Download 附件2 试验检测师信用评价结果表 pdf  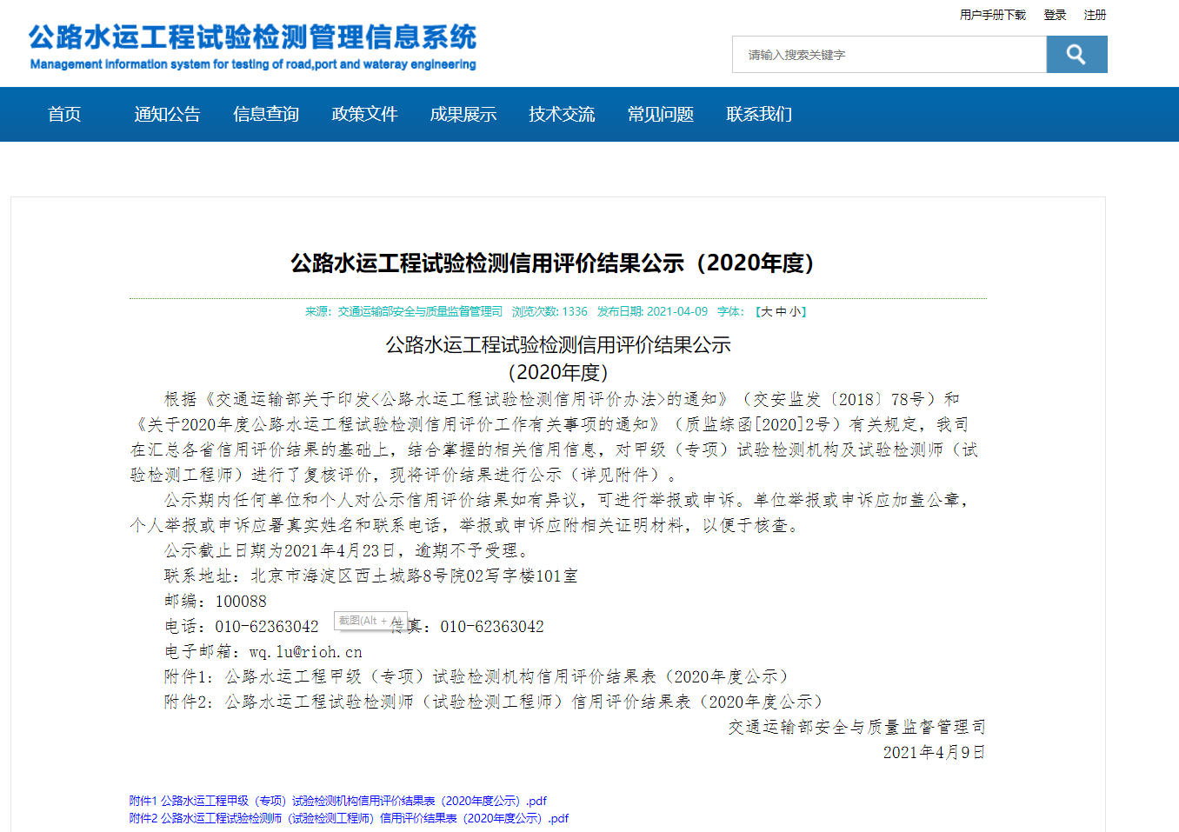tap(349, 818)
